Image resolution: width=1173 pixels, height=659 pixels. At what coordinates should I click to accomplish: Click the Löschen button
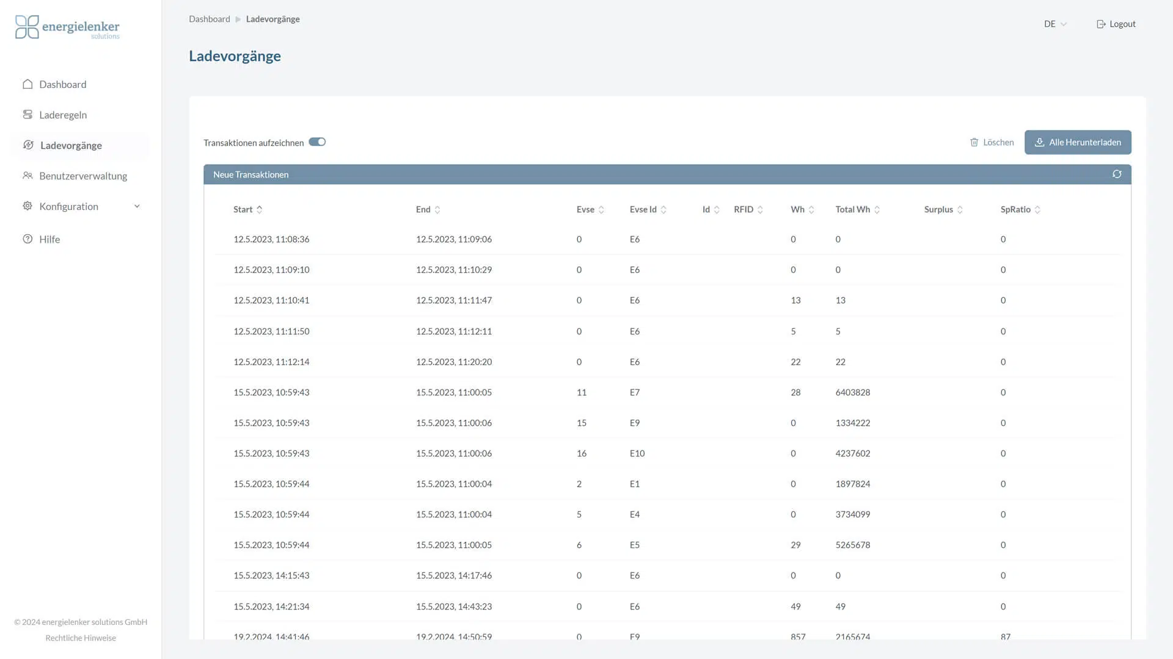click(x=992, y=142)
